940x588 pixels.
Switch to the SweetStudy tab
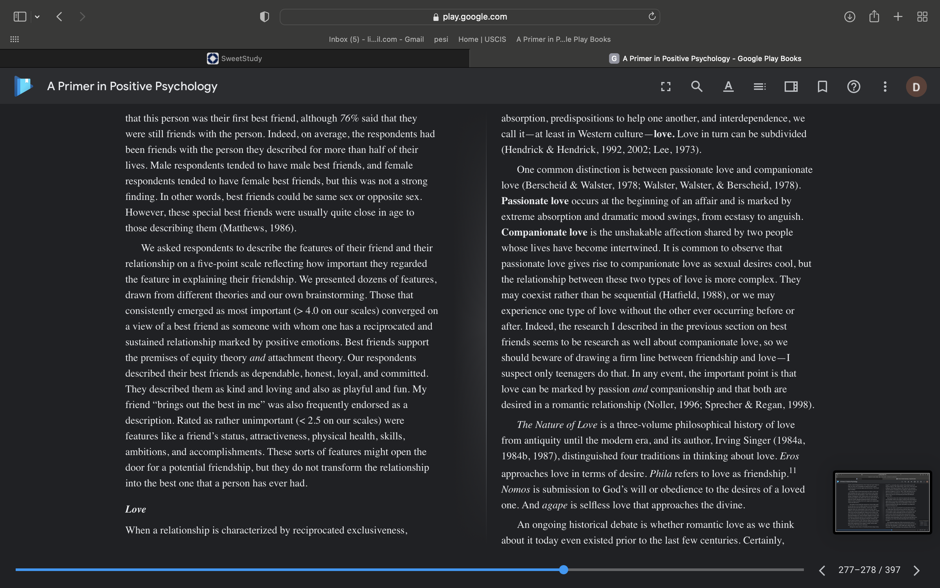(235, 58)
